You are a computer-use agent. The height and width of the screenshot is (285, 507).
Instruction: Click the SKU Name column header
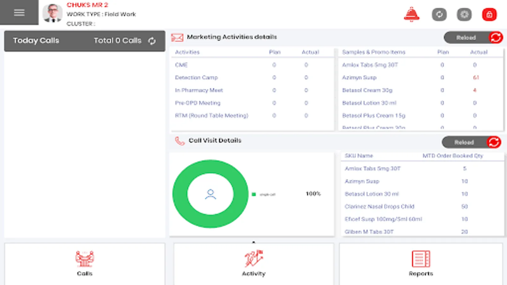coord(359,155)
